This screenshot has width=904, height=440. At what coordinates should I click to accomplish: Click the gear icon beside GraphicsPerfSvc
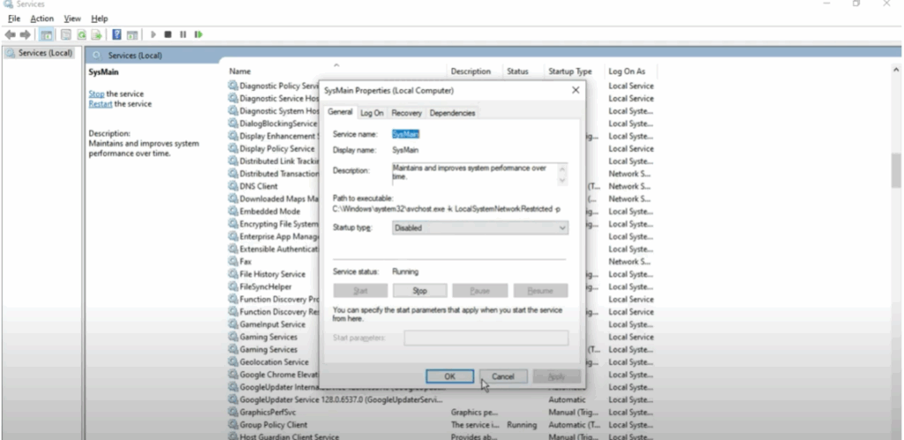[x=233, y=413]
